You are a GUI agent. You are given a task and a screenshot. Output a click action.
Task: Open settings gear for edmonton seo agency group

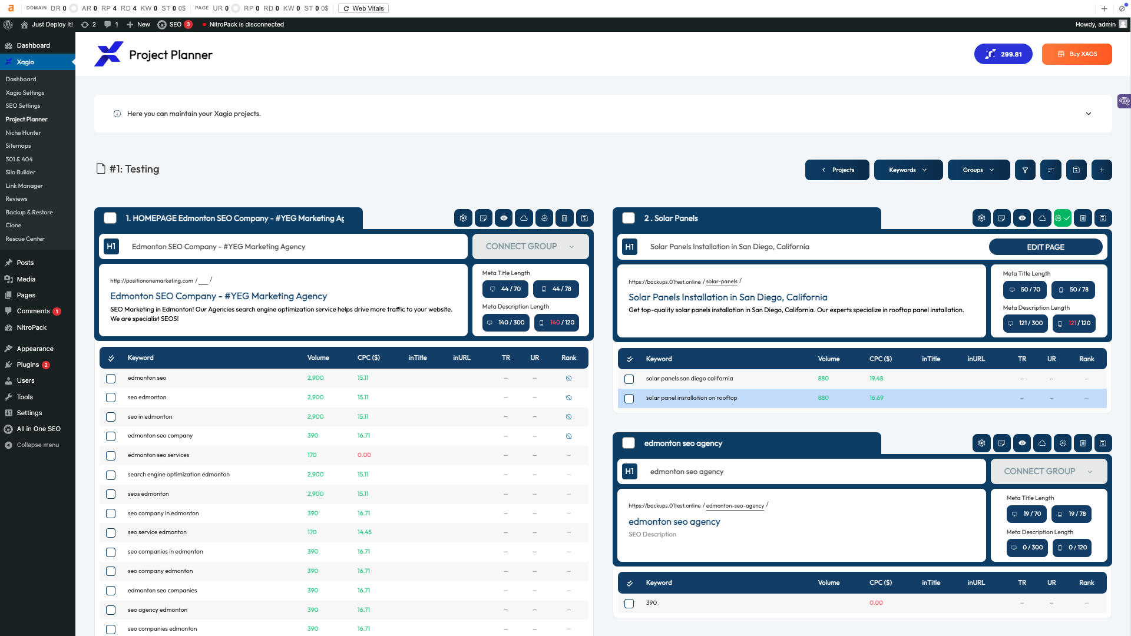981,443
